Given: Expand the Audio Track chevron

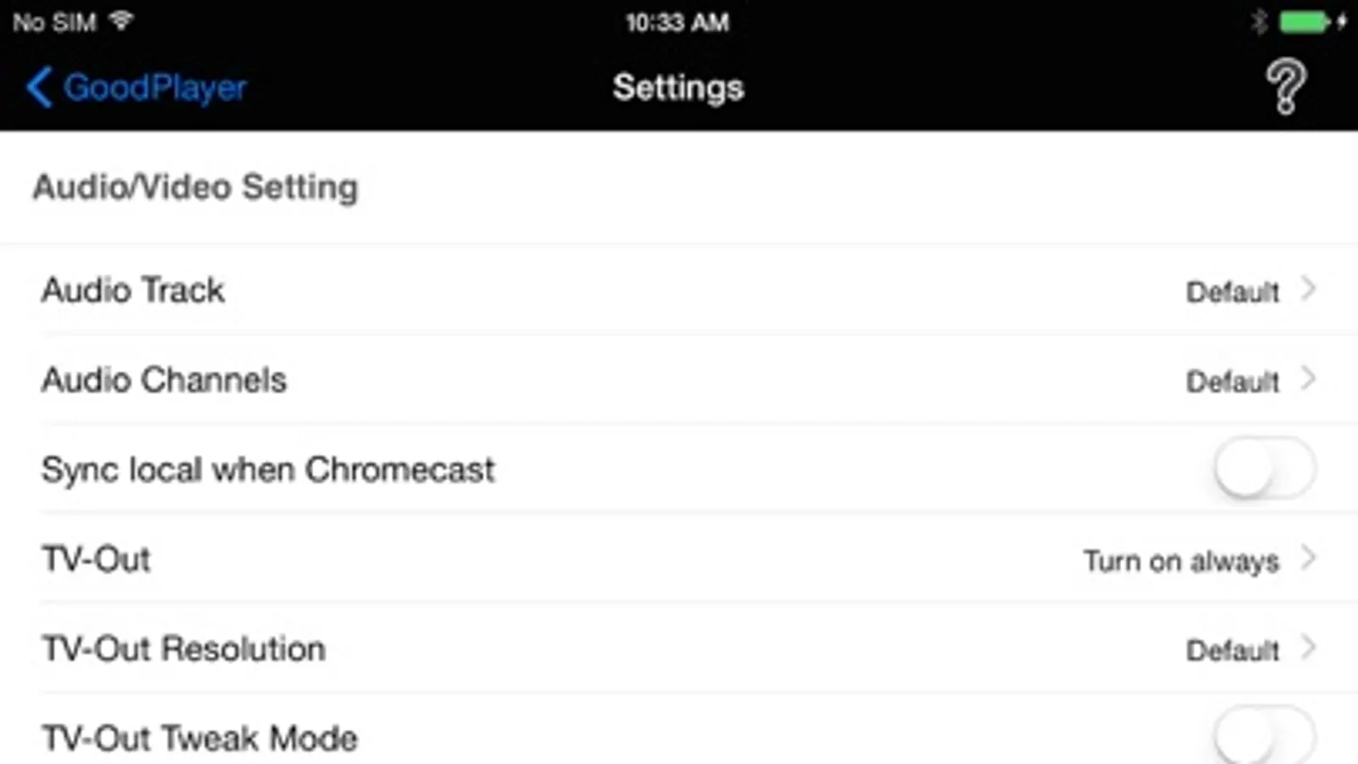Looking at the screenshot, I should 1309,289.
